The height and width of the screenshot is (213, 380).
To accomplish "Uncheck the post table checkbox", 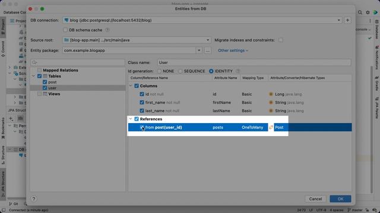I will click(x=45, y=82).
